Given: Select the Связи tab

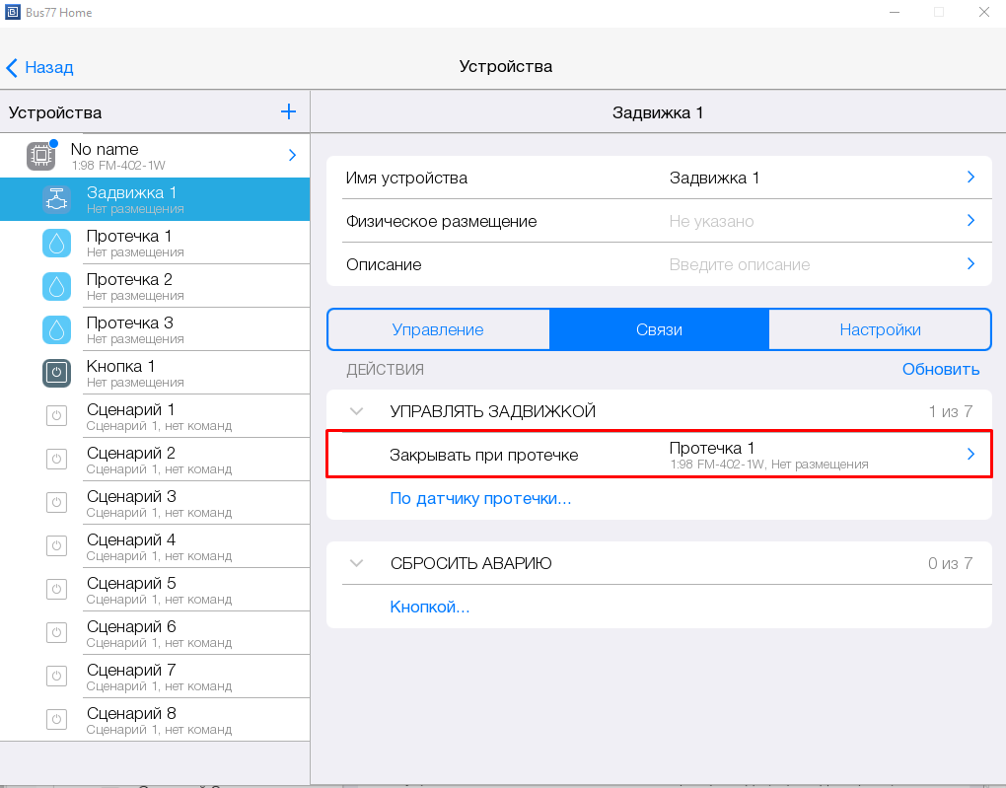Looking at the screenshot, I should point(659,329).
